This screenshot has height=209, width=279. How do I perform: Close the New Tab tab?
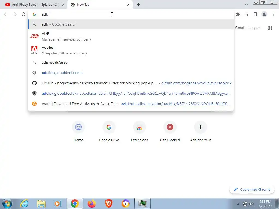point(128,5)
